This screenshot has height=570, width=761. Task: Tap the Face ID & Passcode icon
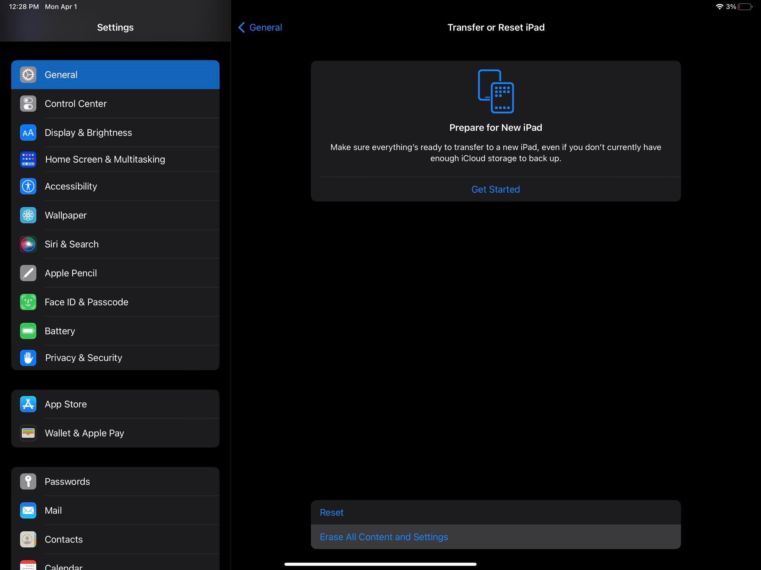pos(28,302)
